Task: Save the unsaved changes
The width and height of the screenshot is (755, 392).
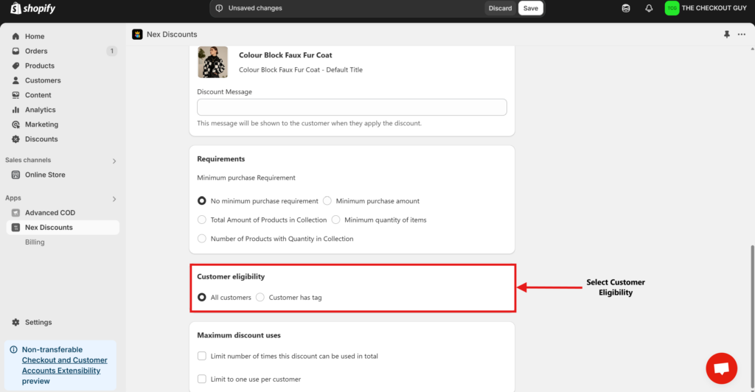Action: (531, 8)
